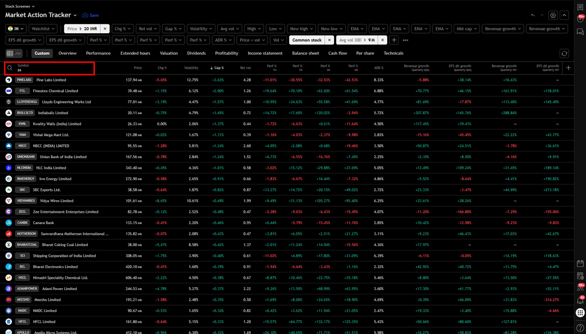586x334 pixels.
Task: Open the watchlist panel icon in the sidebar
Action: click(x=580, y=7)
